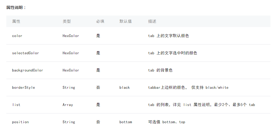Select the list property name
Image resolution: width=280 pixels, height=127 pixels.
[x=16, y=105]
